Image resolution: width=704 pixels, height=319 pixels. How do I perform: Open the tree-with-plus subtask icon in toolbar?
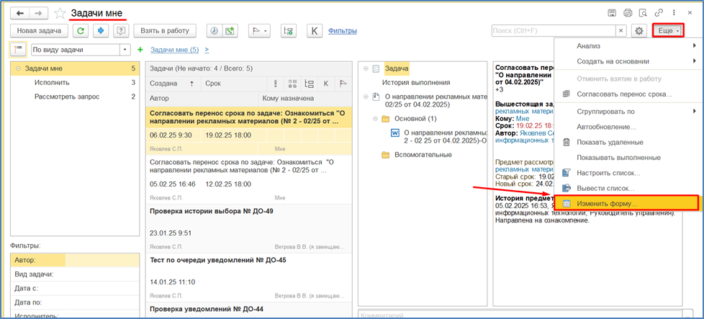click(x=288, y=30)
